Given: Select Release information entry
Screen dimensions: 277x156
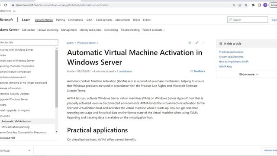Looking at the screenshot, I should 10,88.
